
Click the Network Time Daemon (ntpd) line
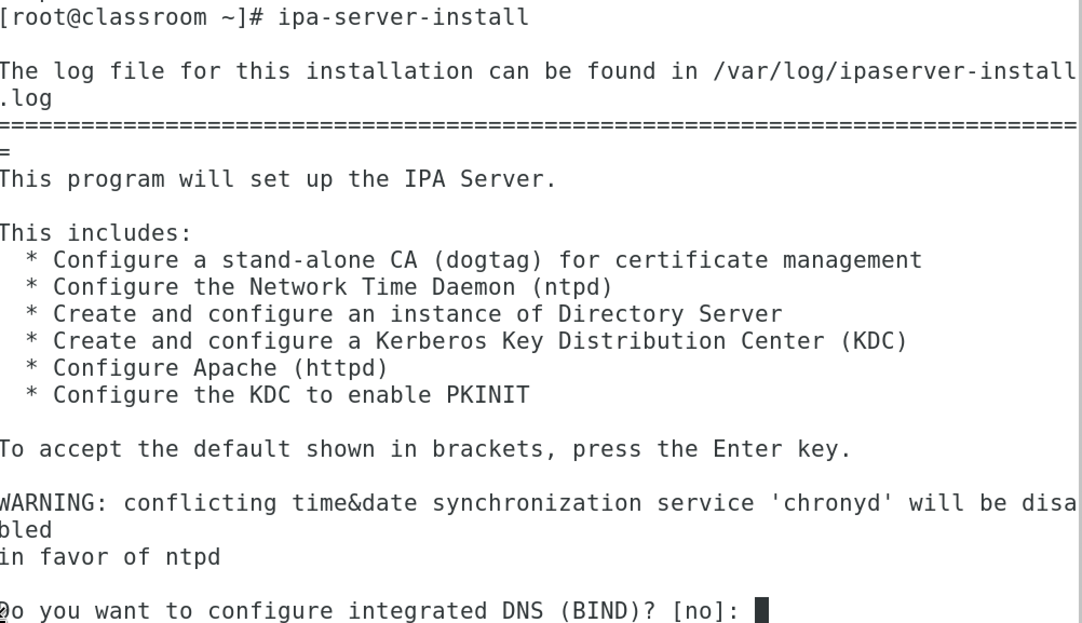(x=319, y=287)
